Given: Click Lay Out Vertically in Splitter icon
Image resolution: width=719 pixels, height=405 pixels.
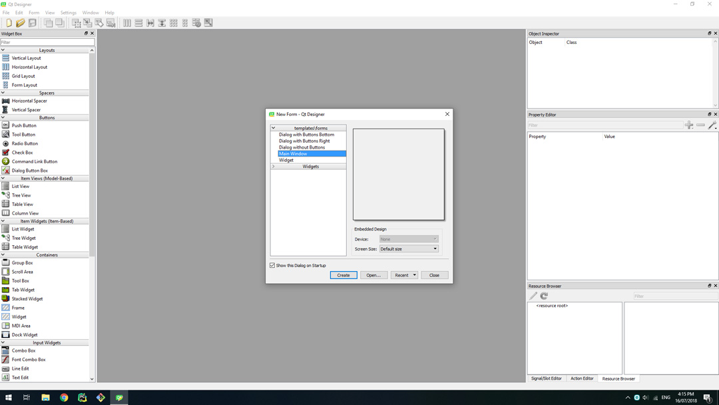Looking at the screenshot, I should coord(162,23).
